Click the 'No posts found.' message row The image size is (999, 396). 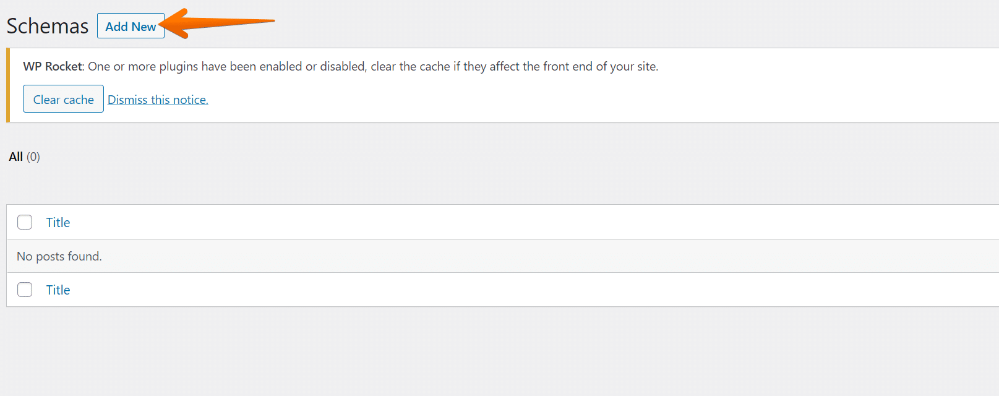(59, 256)
